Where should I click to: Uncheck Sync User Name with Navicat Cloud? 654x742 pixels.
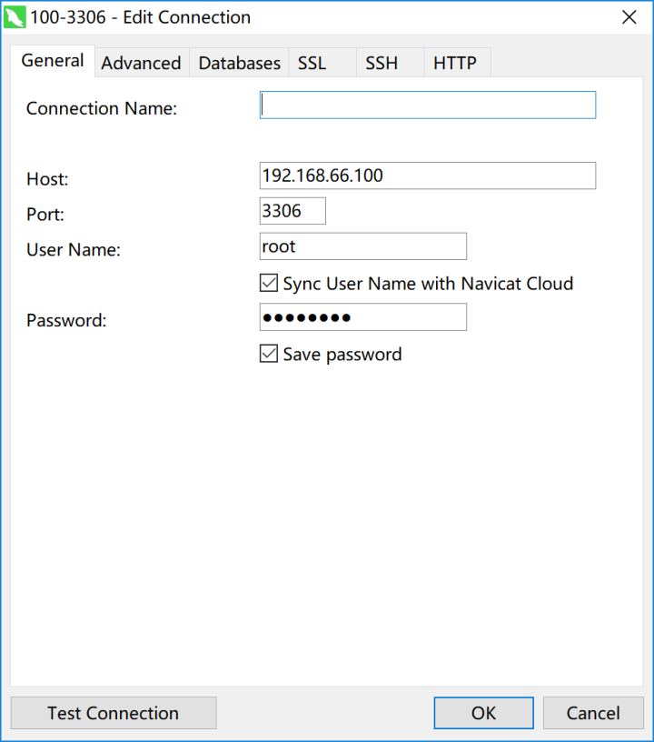pyautogui.click(x=269, y=283)
